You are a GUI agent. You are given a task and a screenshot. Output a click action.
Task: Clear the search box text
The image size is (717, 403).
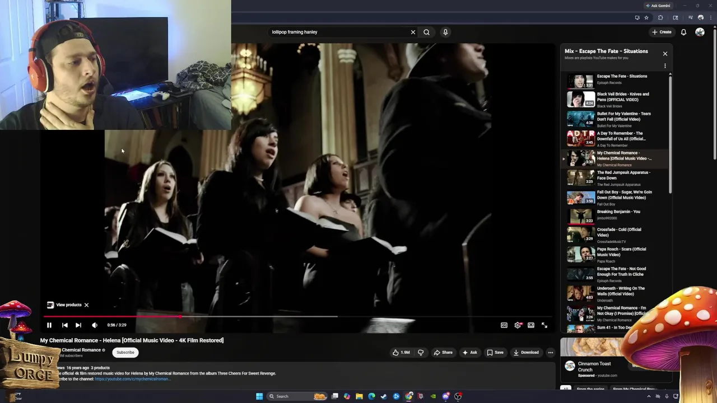point(413,32)
